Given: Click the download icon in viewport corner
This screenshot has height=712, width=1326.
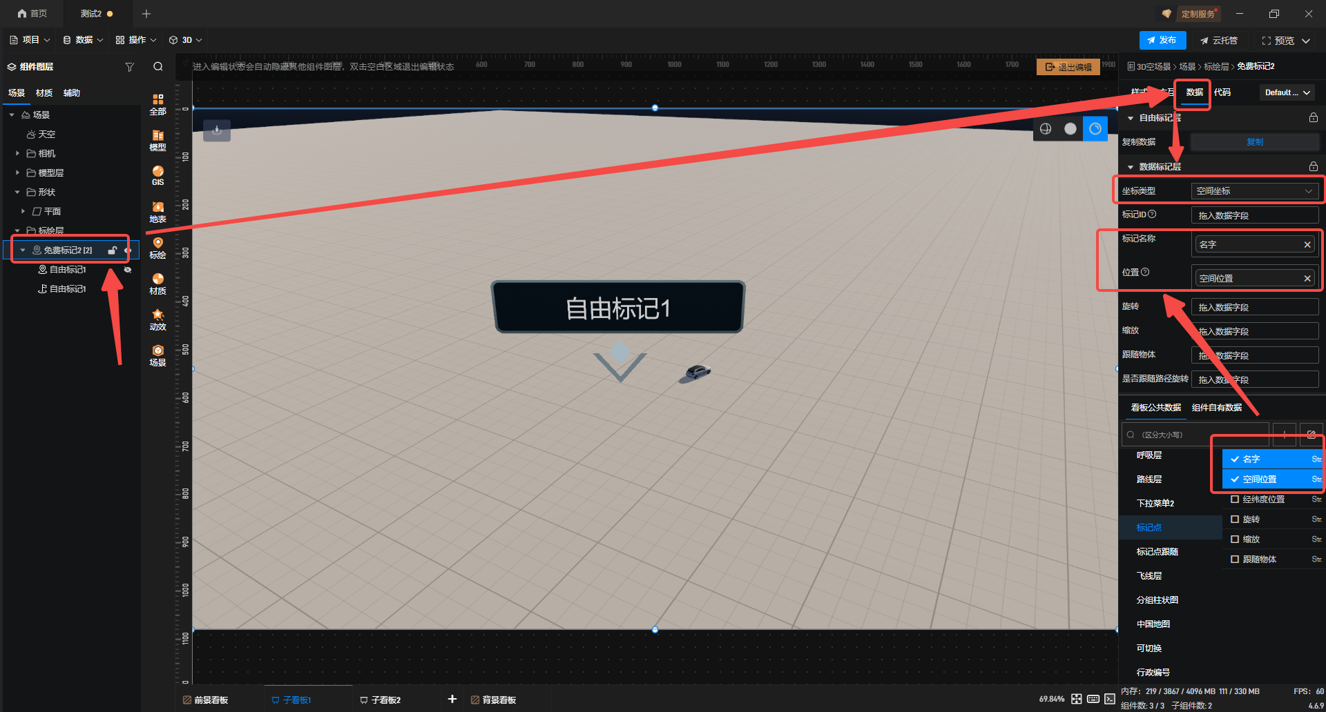Looking at the screenshot, I should (x=217, y=130).
